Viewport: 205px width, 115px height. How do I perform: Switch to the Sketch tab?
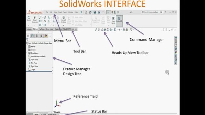pos(35,29)
